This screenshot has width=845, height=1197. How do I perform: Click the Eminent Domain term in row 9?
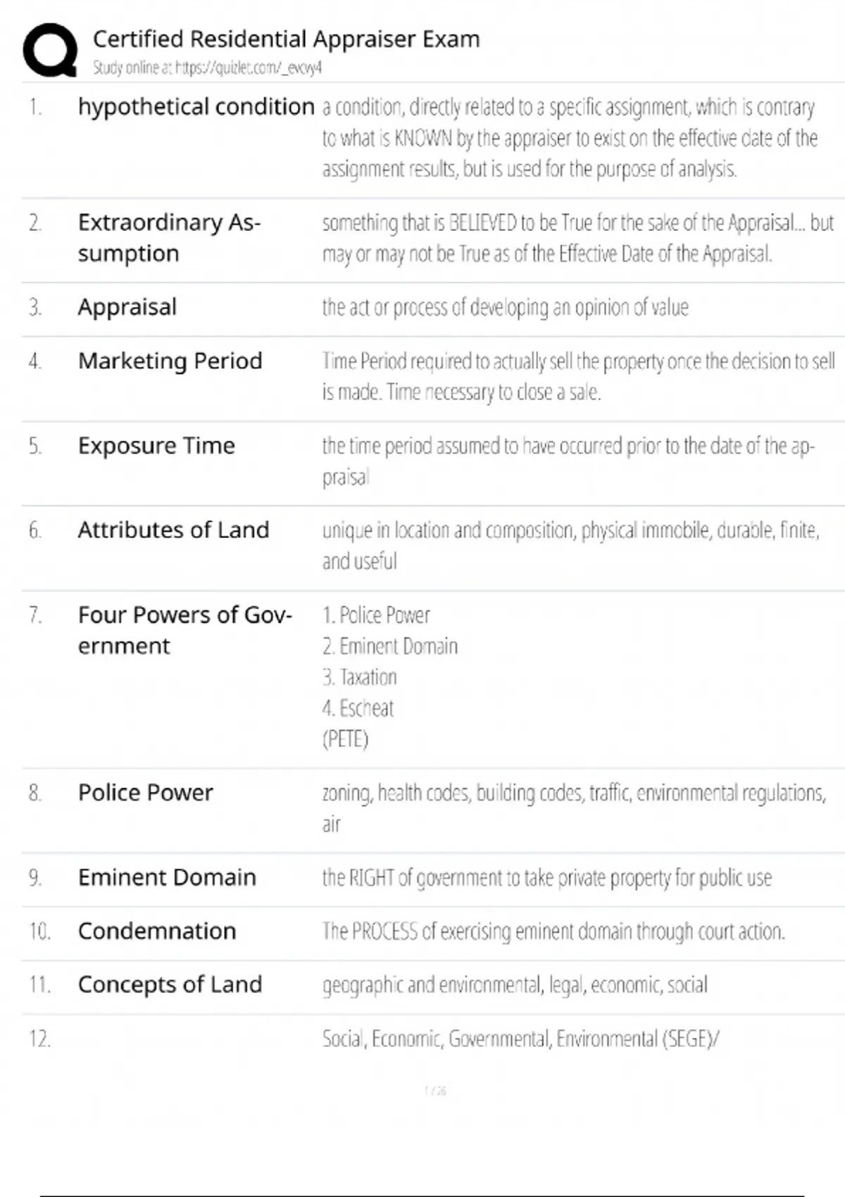(x=167, y=877)
